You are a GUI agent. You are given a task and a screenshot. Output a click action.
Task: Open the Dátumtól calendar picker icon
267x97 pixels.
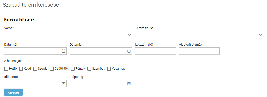click(63, 51)
